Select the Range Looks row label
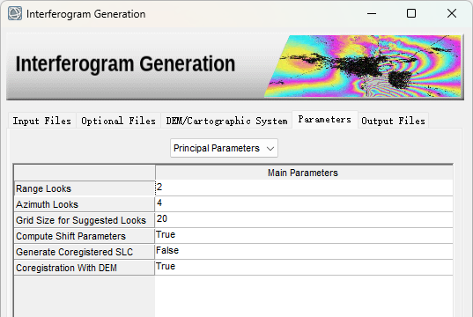Image resolution: width=473 pixels, height=317 pixels. 85,188
